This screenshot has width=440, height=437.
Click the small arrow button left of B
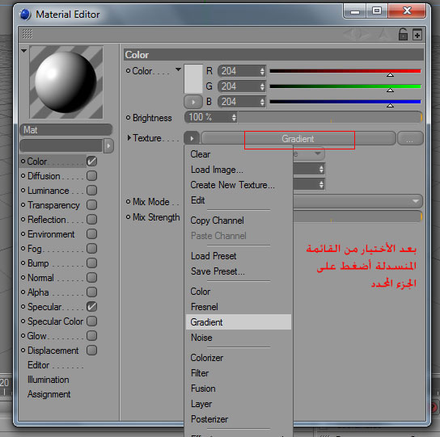pos(193,102)
